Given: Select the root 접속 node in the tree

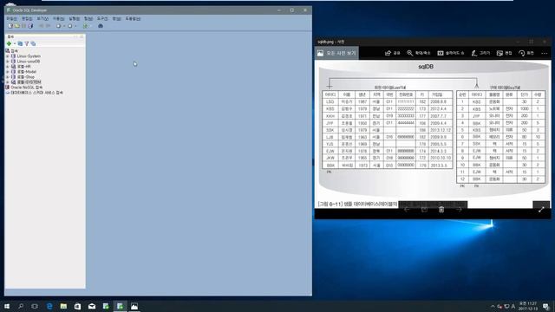Looking at the screenshot, I should 14,51.
